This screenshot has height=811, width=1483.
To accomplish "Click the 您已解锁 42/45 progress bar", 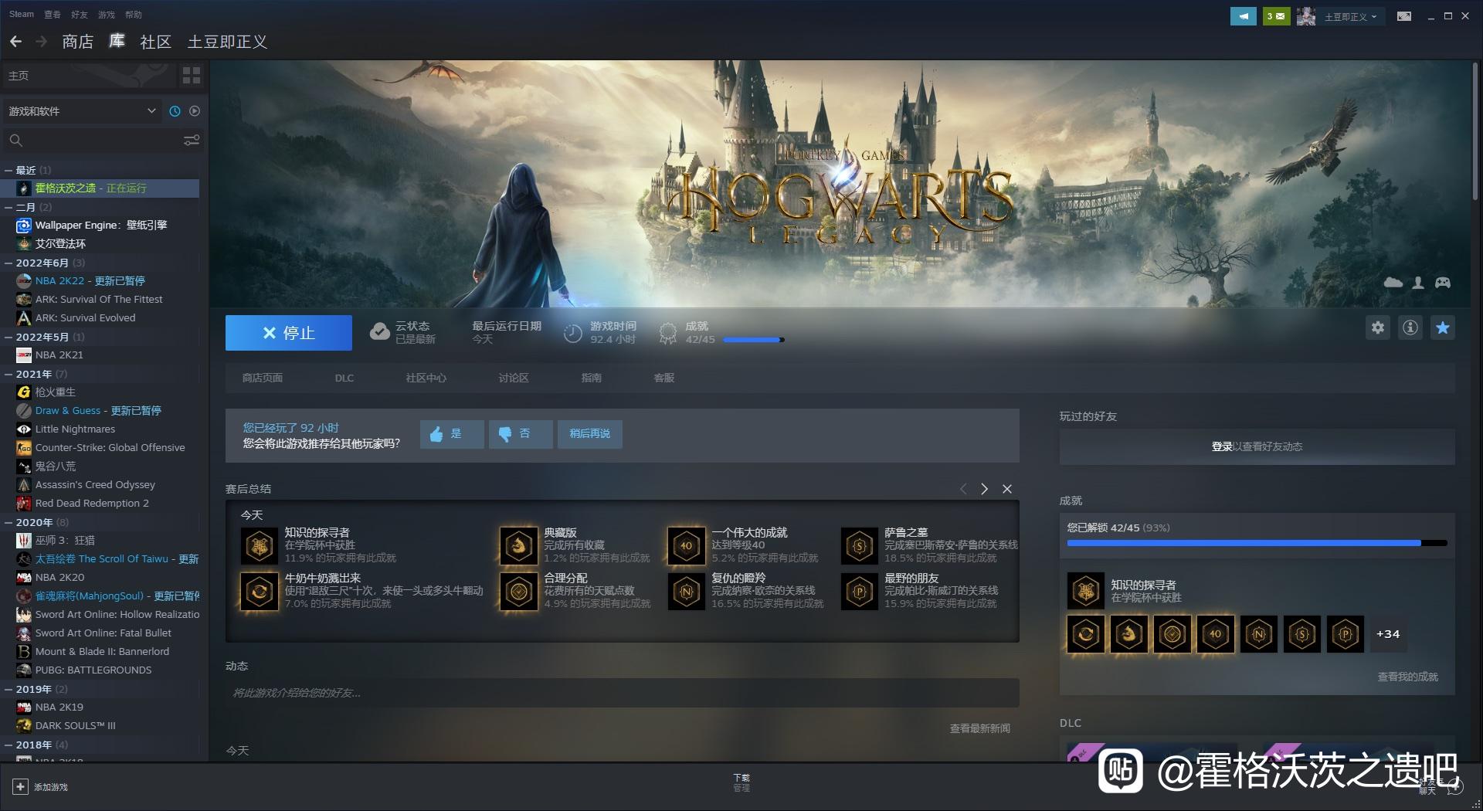I will (1257, 543).
